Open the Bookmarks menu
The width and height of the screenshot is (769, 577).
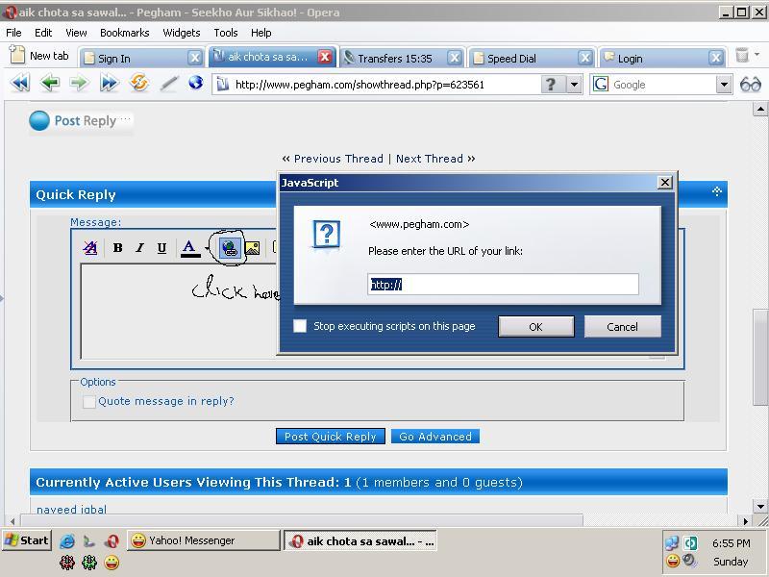tap(124, 32)
